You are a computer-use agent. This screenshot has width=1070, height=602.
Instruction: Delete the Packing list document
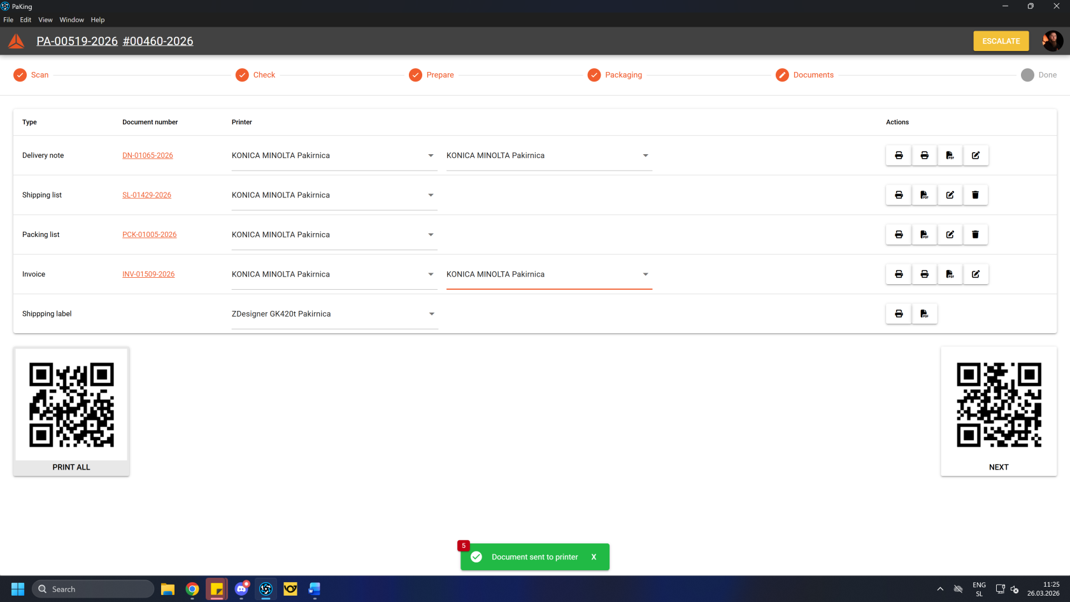975,234
